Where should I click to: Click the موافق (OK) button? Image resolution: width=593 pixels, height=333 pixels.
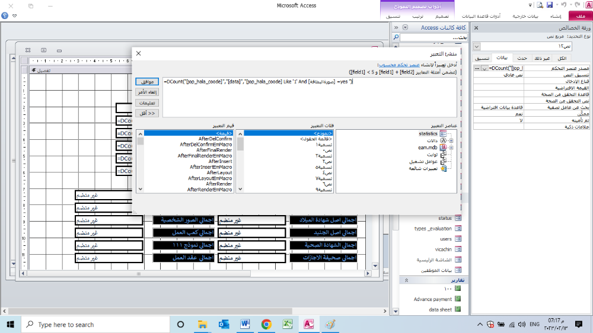click(147, 82)
